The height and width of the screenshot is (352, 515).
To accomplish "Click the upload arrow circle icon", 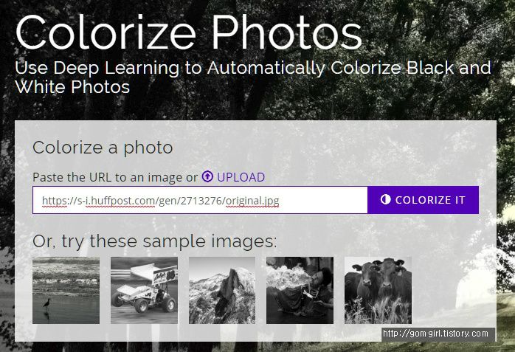I will [207, 176].
